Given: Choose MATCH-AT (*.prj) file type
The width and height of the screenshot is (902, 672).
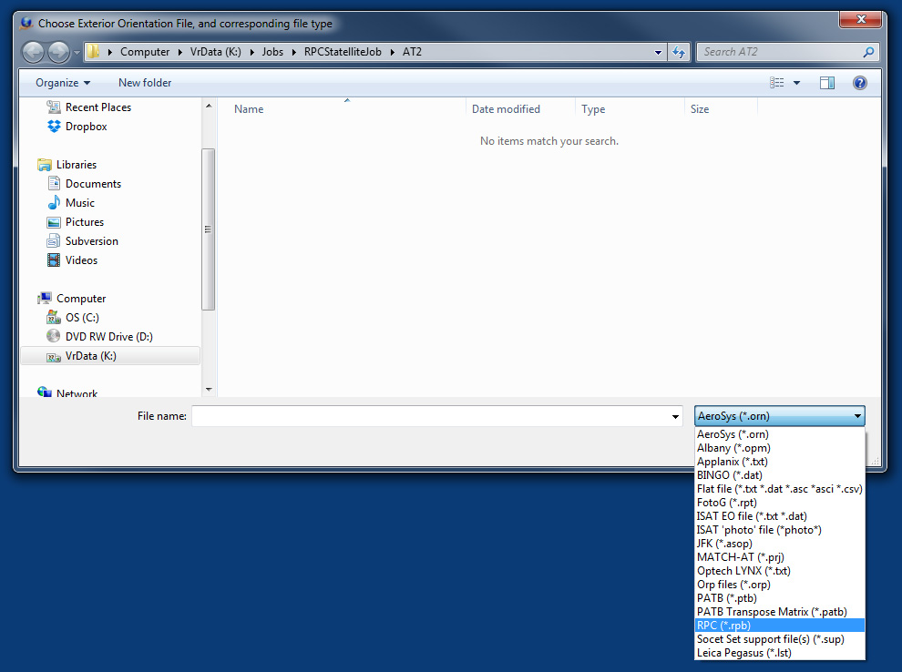Looking at the screenshot, I should pyautogui.click(x=780, y=557).
